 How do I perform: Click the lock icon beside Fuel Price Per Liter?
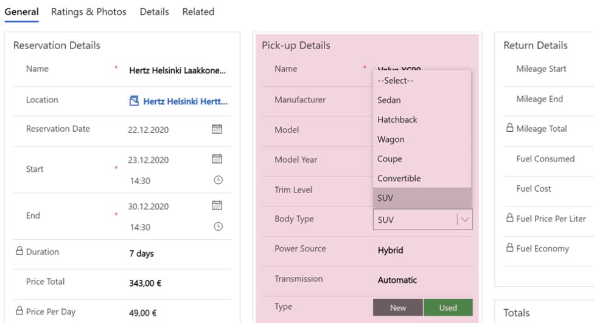[x=510, y=217]
